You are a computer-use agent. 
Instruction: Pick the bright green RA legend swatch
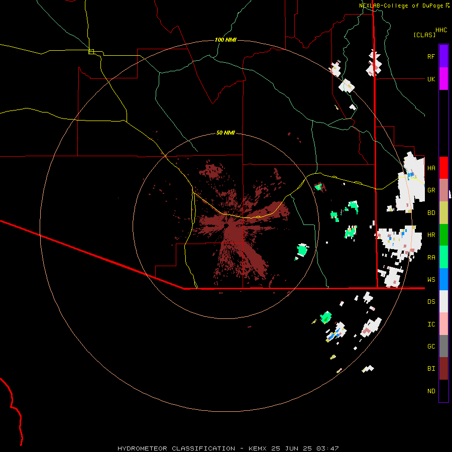tap(443, 257)
